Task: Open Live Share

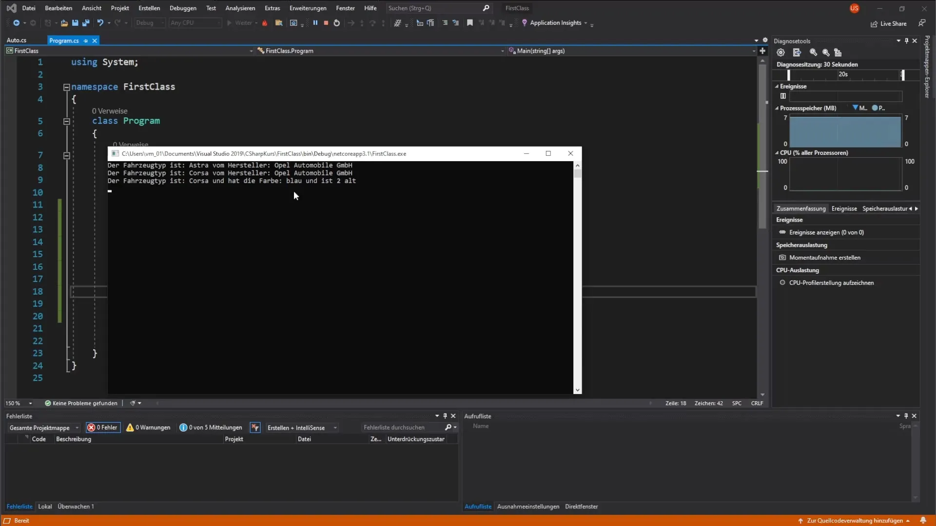Action: tap(889, 23)
